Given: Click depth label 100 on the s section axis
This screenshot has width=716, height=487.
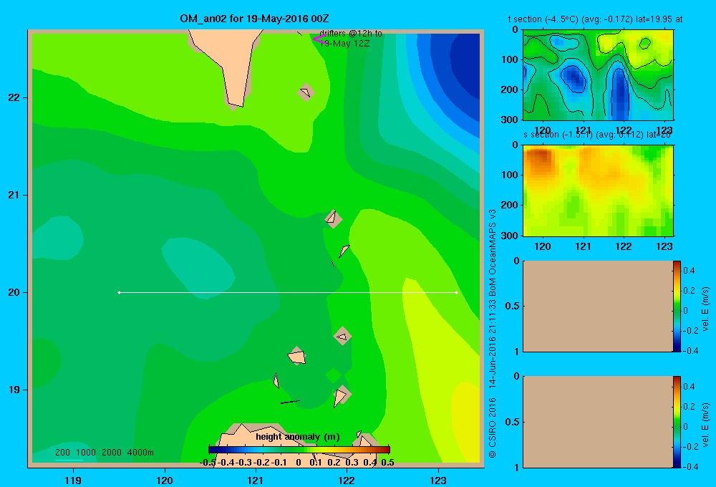Looking at the screenshot, I should click(510, 175).
